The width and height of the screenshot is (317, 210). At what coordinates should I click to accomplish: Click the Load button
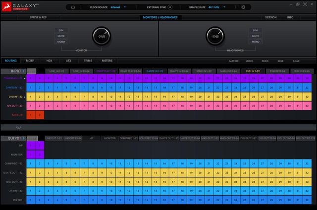(296, 61)
